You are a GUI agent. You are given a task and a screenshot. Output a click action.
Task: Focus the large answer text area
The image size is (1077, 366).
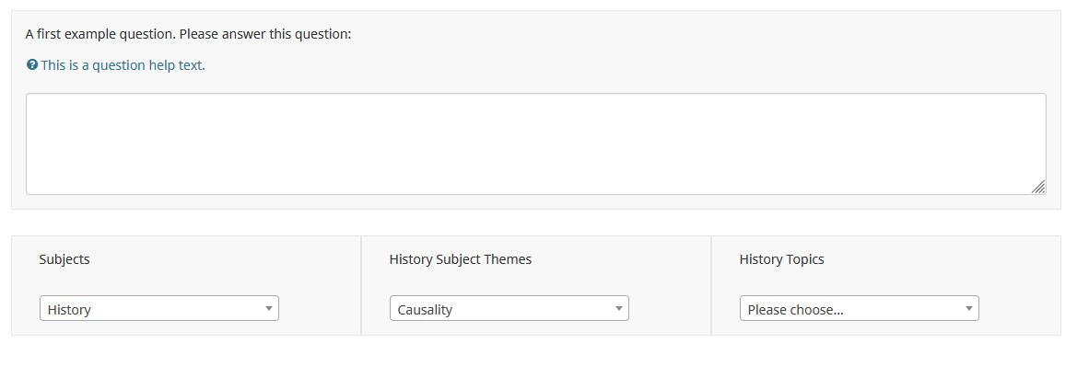[x=536, y=144]
